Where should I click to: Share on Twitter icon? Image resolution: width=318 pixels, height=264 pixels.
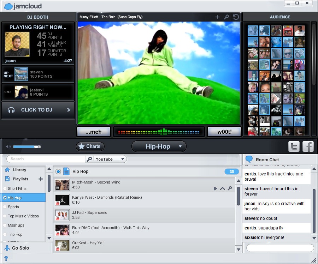tap(294, 146)
